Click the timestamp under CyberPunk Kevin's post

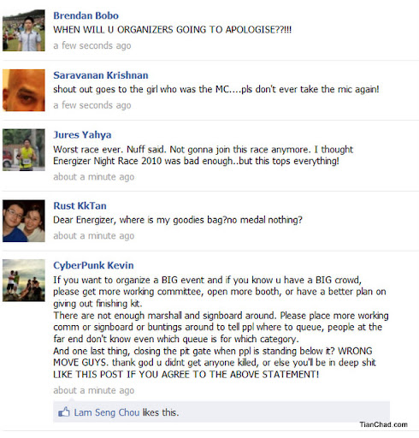(x=93, y=390)
